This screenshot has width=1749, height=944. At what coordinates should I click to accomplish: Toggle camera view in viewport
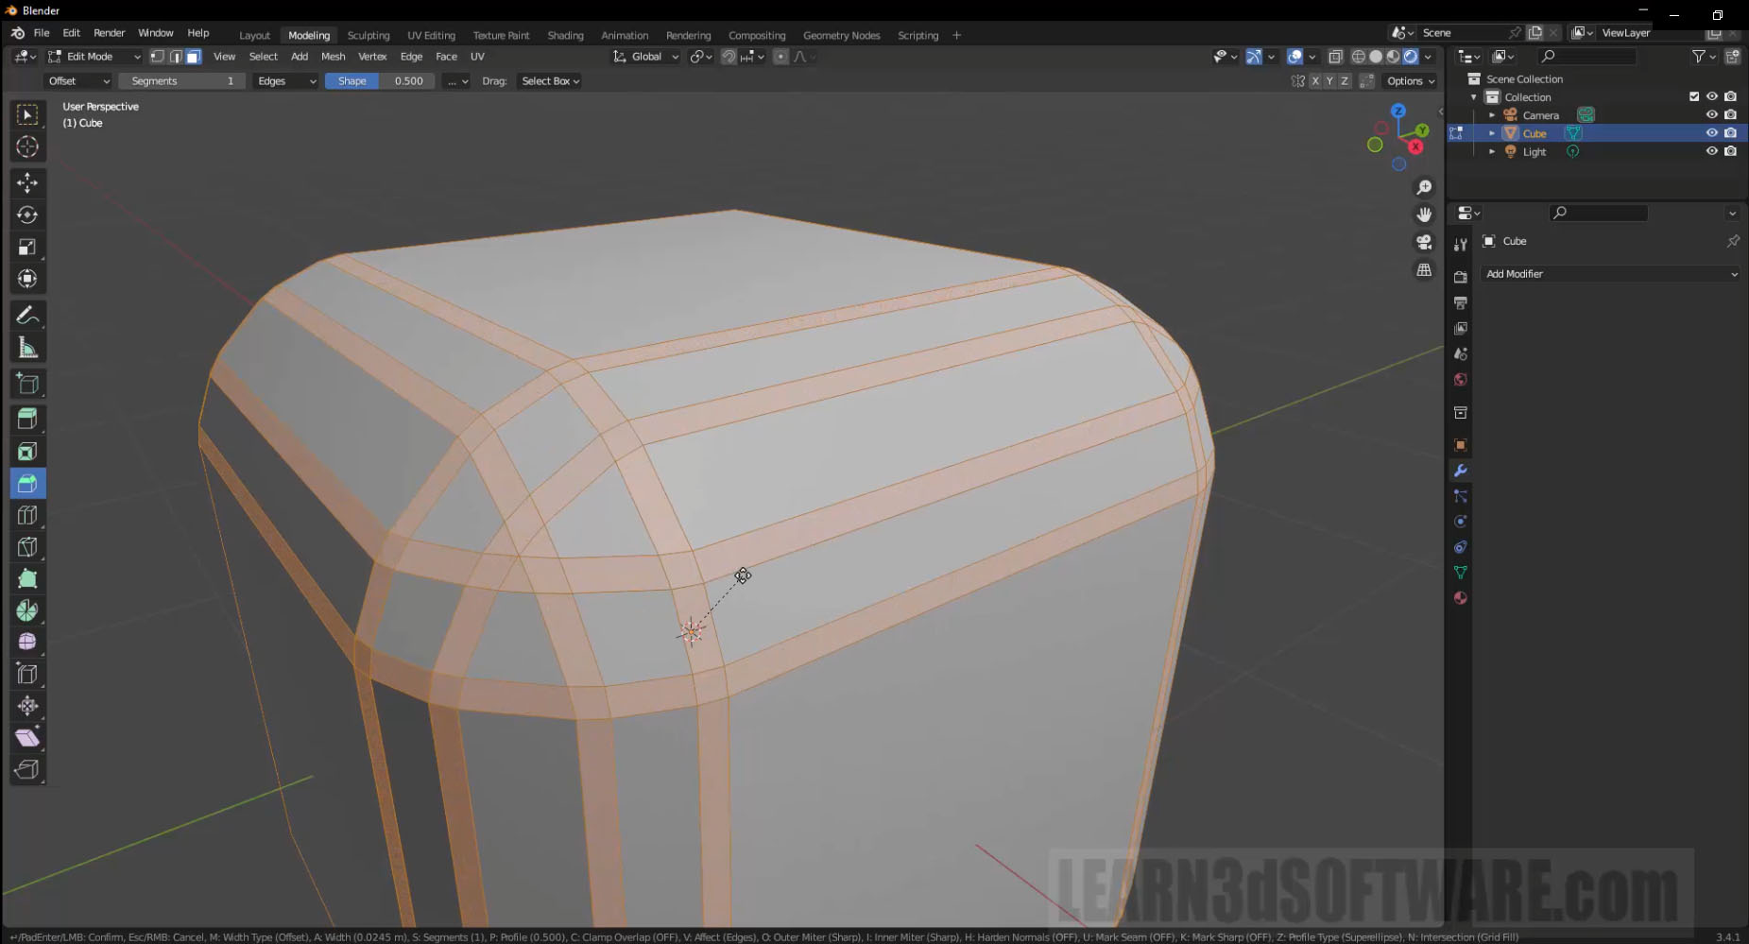1424,242
